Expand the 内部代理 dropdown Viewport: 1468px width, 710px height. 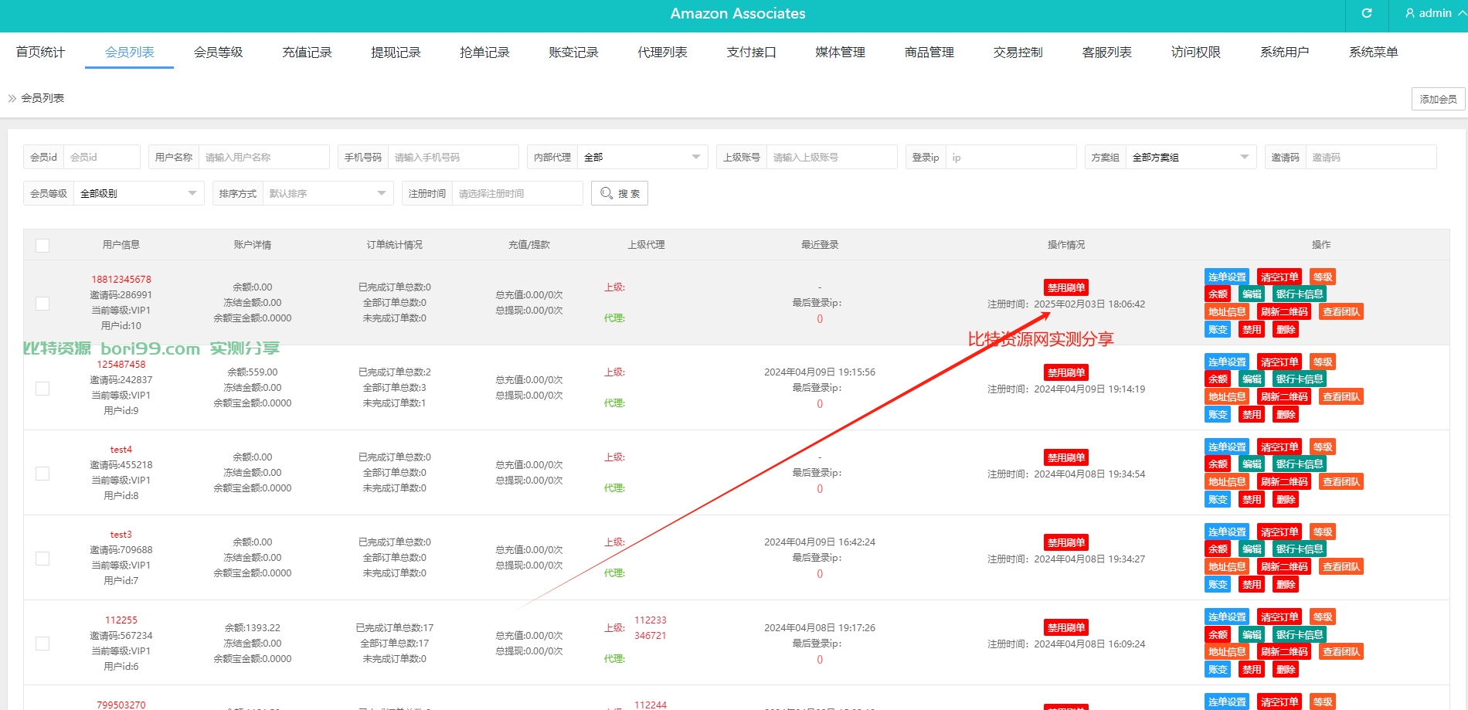pos(642,157)
